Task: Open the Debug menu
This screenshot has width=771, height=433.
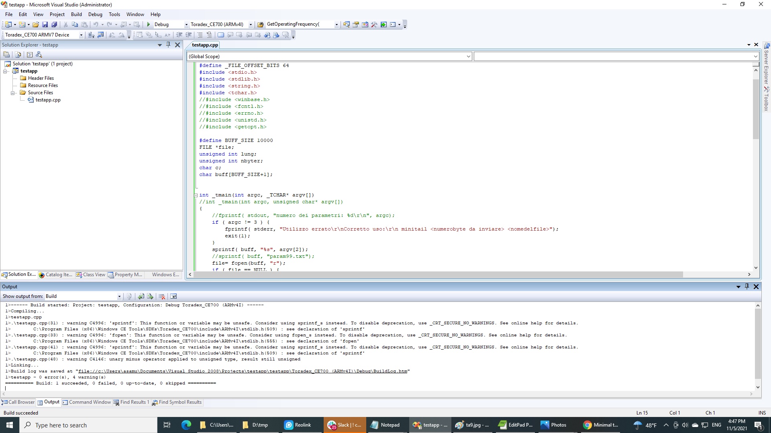Action: (95, 14)
